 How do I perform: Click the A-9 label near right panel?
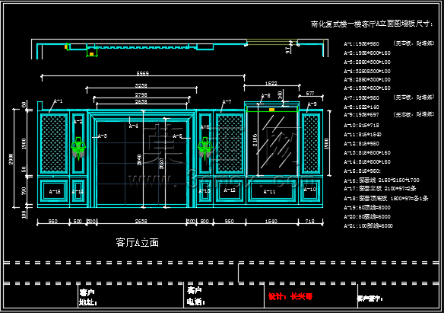pos(312,104)
